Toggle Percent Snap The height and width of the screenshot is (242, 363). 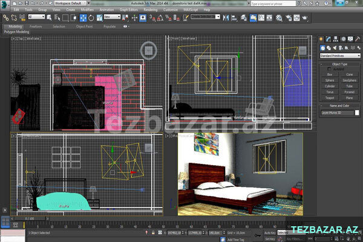point(168,18)
